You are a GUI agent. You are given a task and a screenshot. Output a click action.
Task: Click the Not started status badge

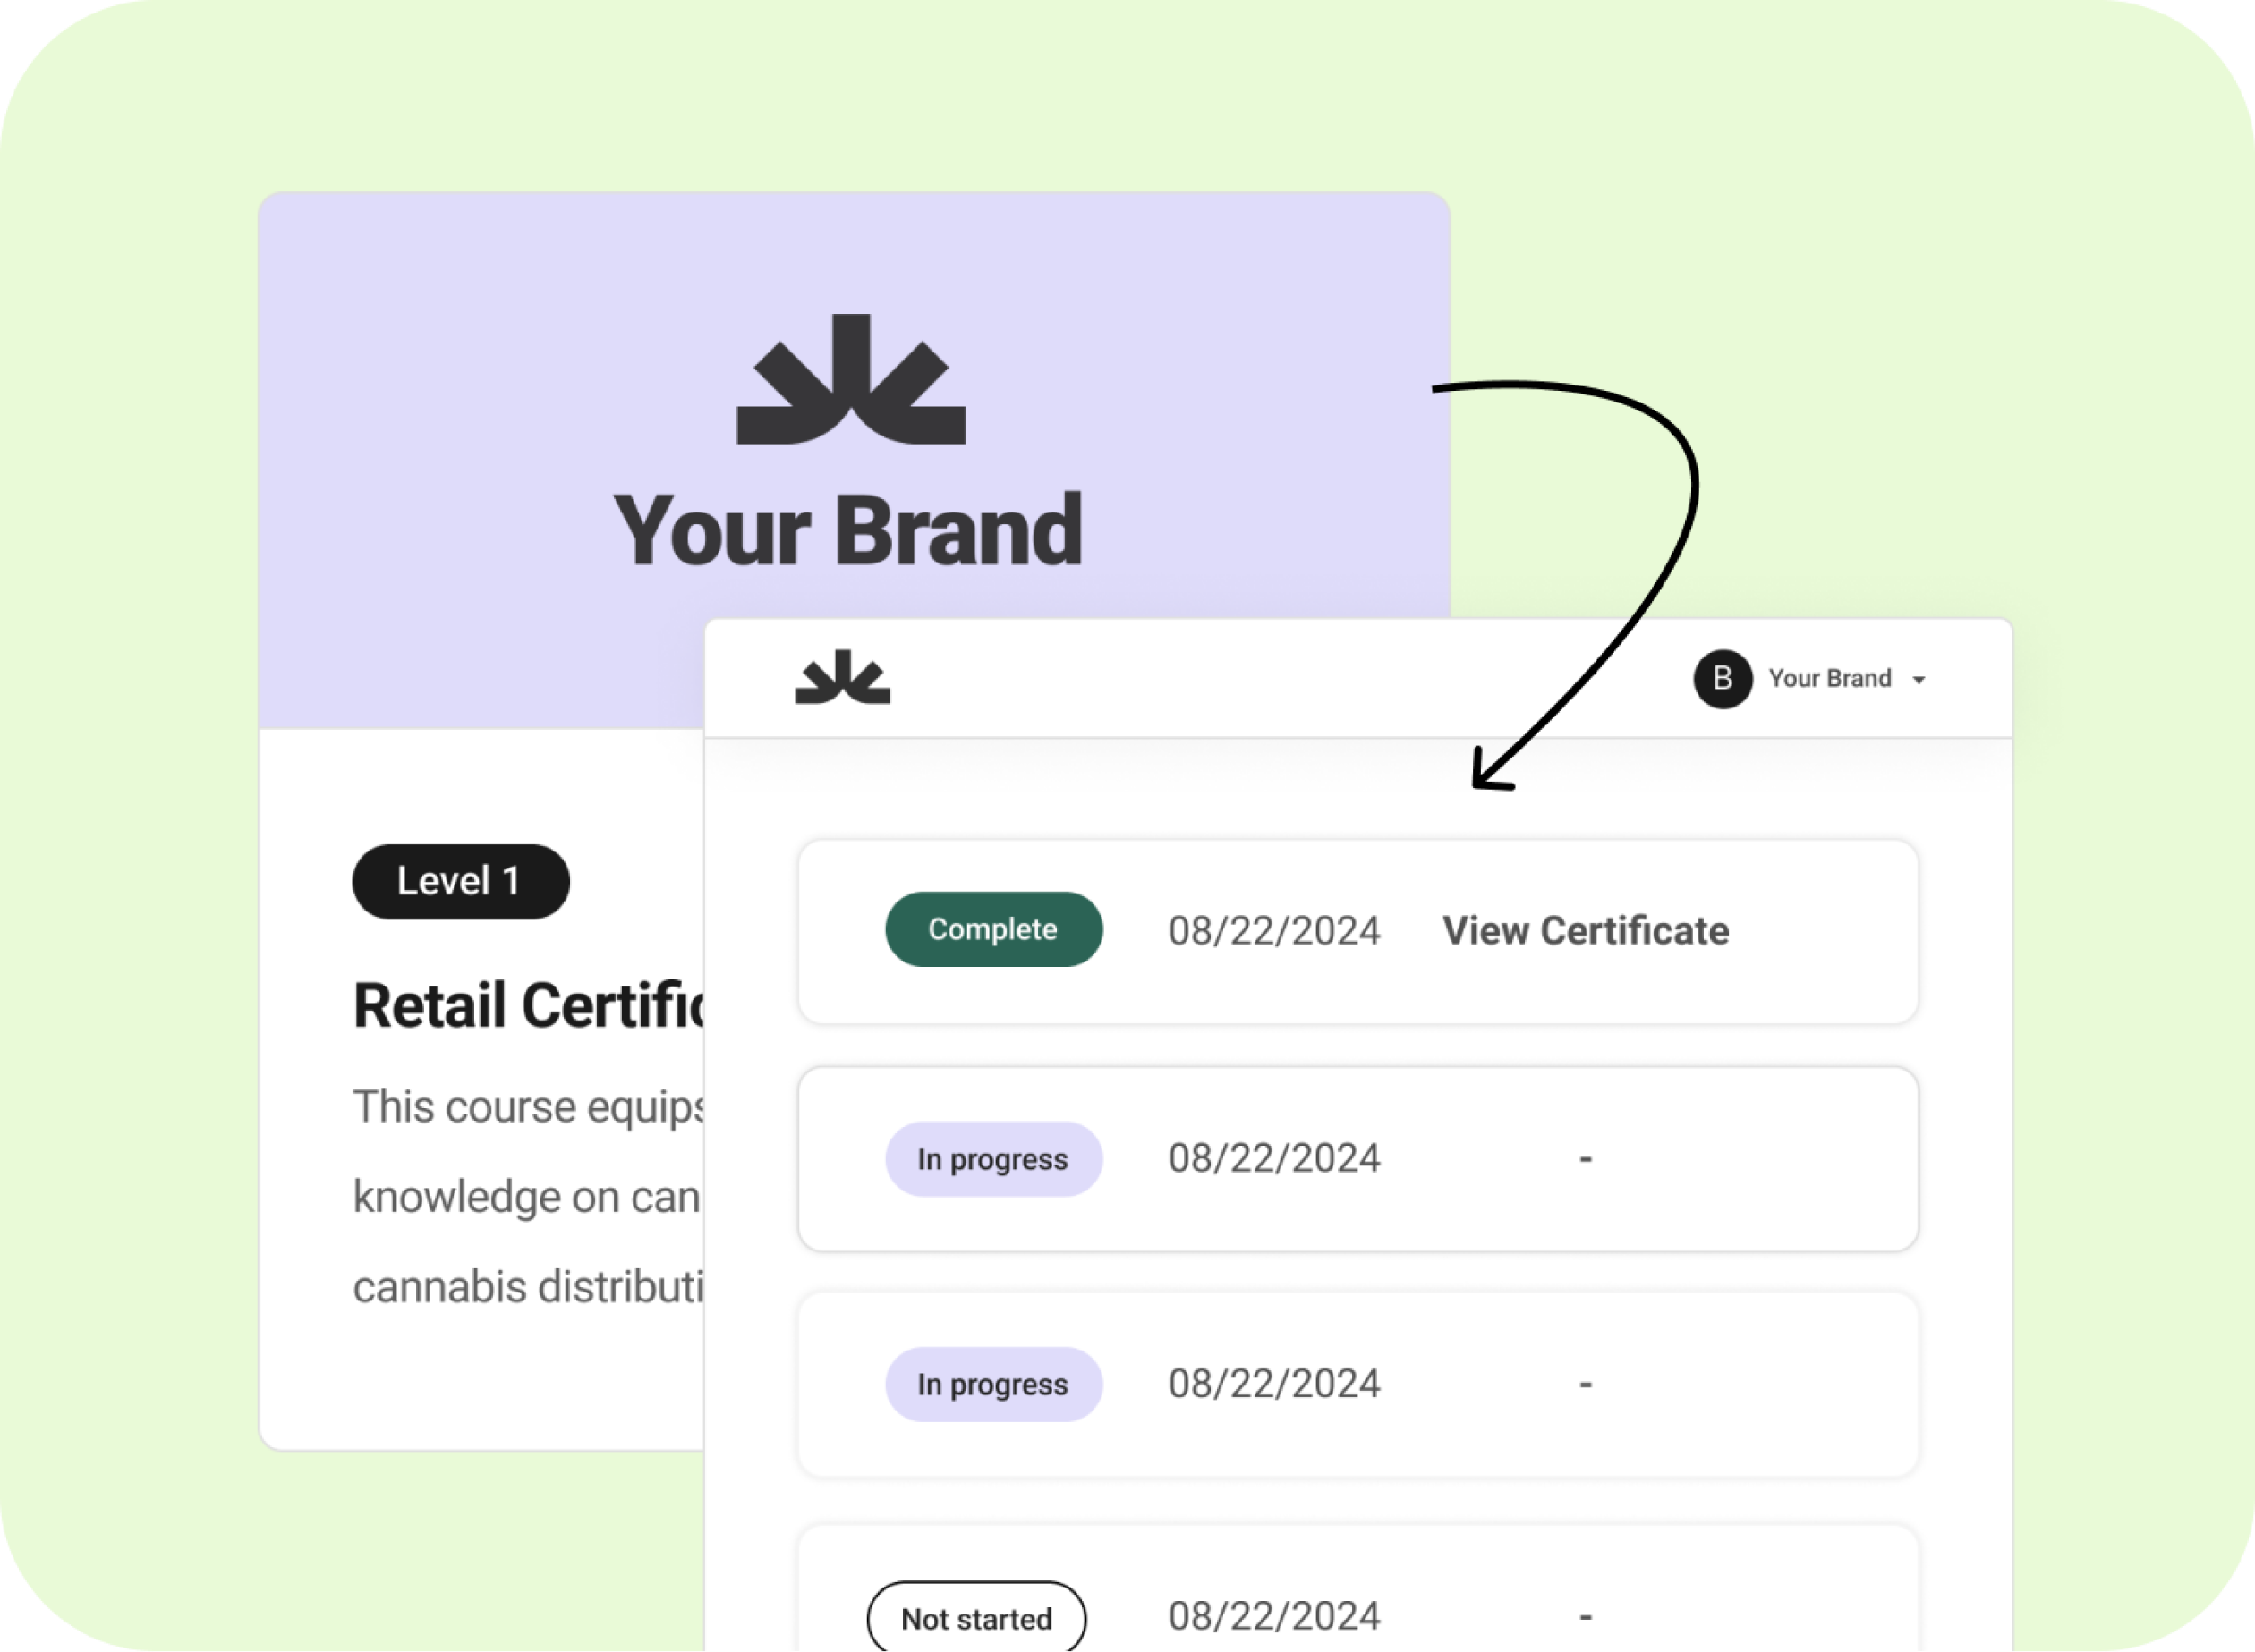976,1617
